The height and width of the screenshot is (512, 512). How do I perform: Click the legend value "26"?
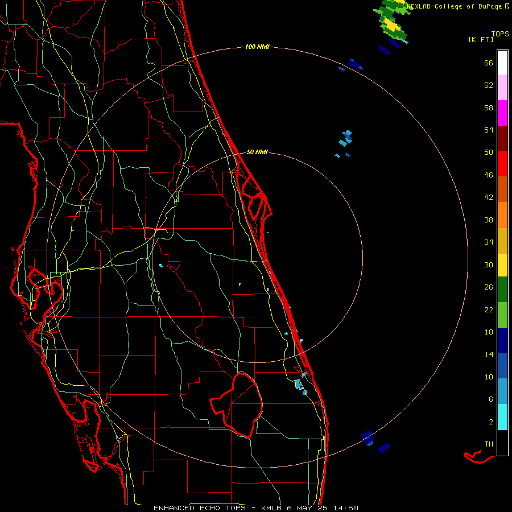489,287
